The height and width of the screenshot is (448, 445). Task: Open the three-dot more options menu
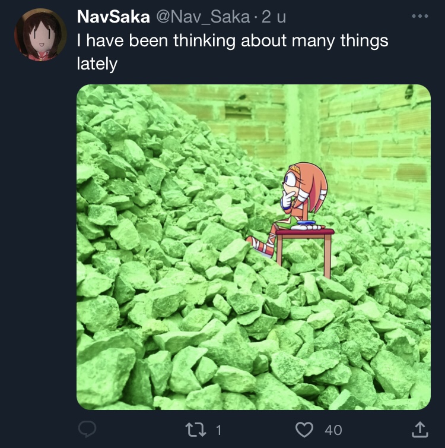(419, 16)
